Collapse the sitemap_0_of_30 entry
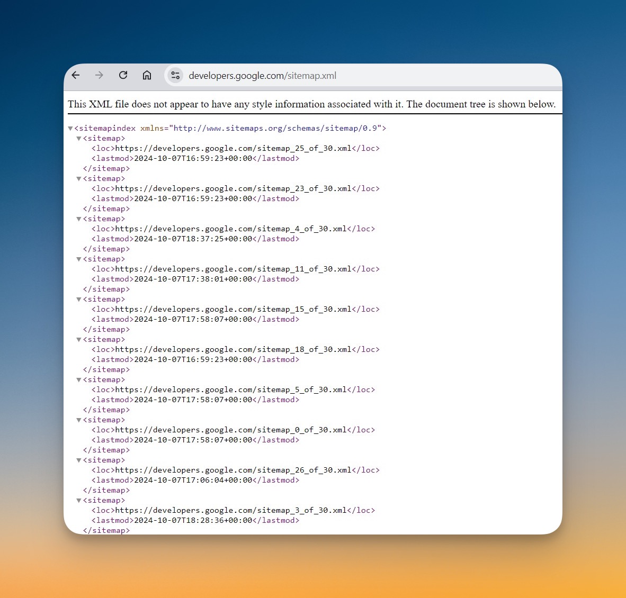Image resolution: width=626 pixels, height=598 pixels. 78,420
